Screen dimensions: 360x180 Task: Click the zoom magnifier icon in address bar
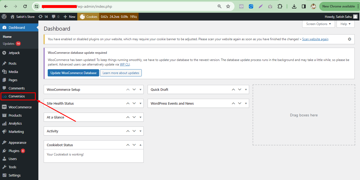220,6
